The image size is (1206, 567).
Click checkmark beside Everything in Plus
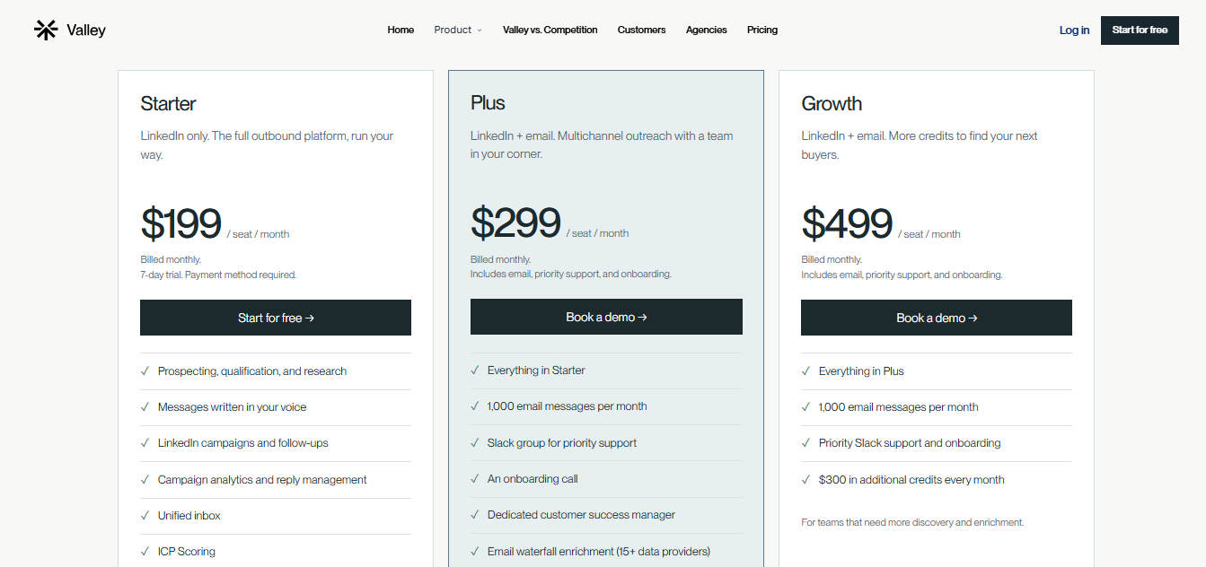click(805, 371)
